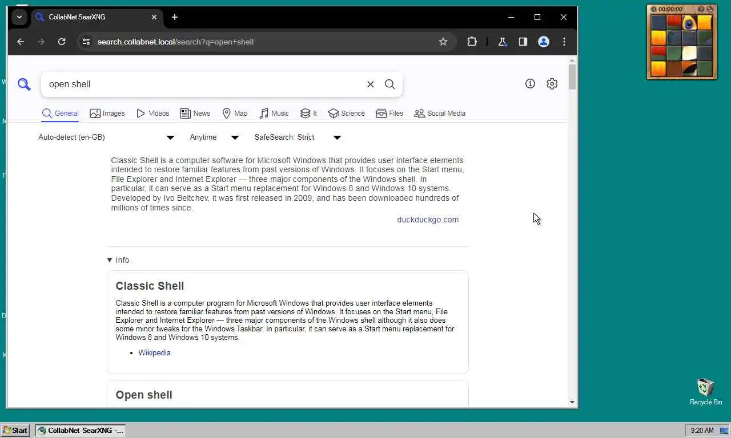Screen dimensions: 731x438
Task: Bookmark this page with the star icon
Action: pos(443,42)
